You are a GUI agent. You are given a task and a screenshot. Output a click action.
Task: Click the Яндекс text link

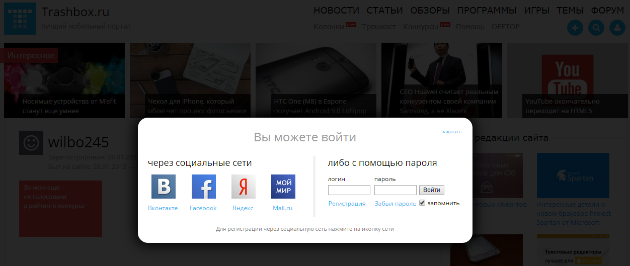click(243, 208)
